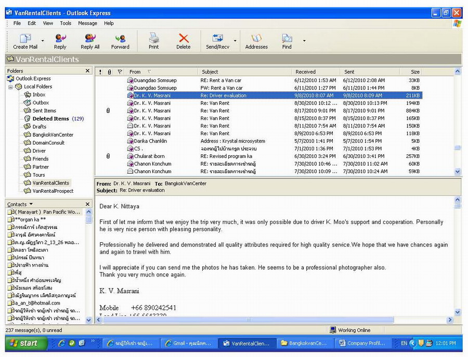Open the View menu
The image size is (468, 357).
coord(48,23)
